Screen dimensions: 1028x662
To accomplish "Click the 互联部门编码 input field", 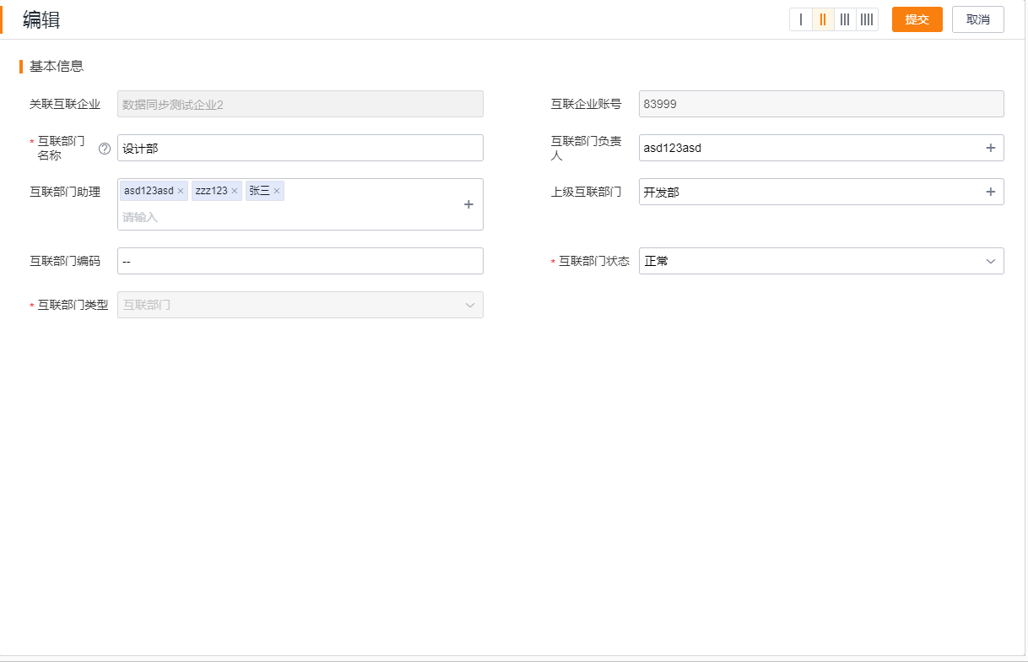I will tap(300, 261).
